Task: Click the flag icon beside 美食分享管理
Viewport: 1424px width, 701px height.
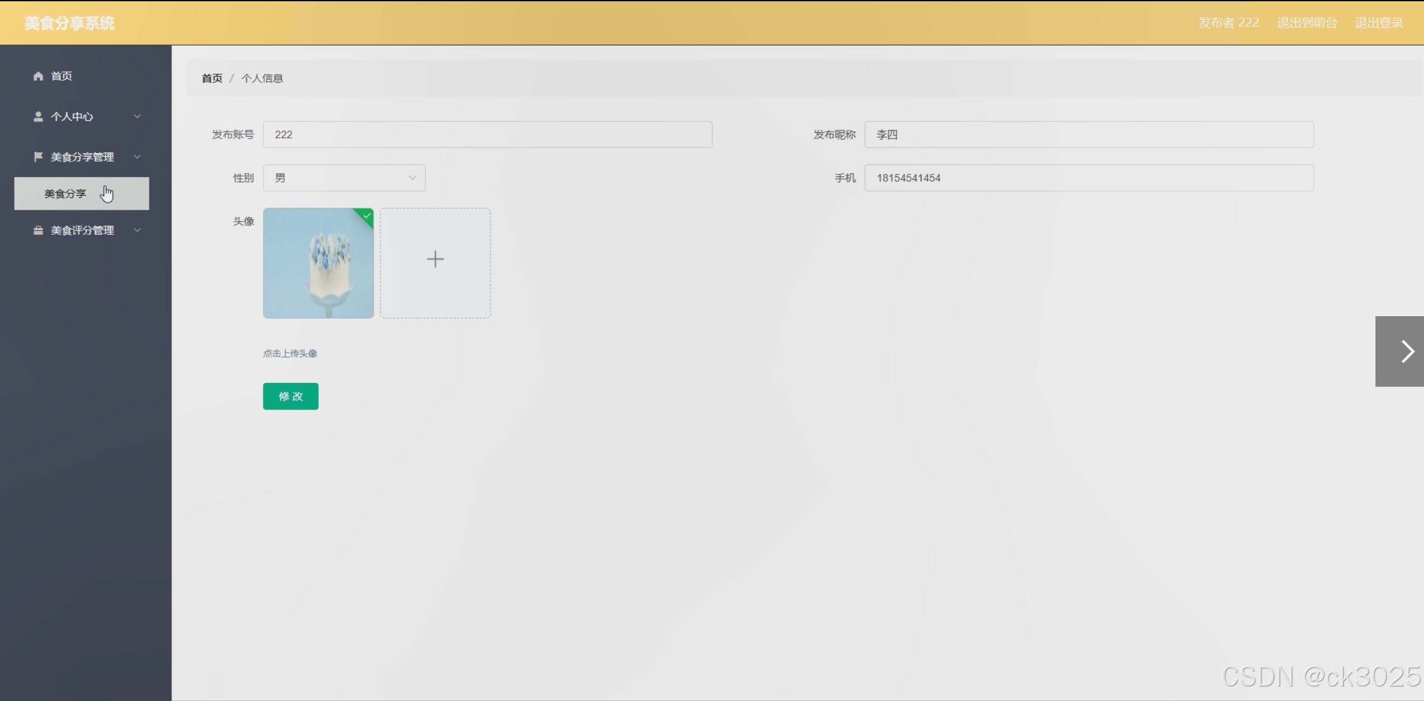Action: point(38,157)
